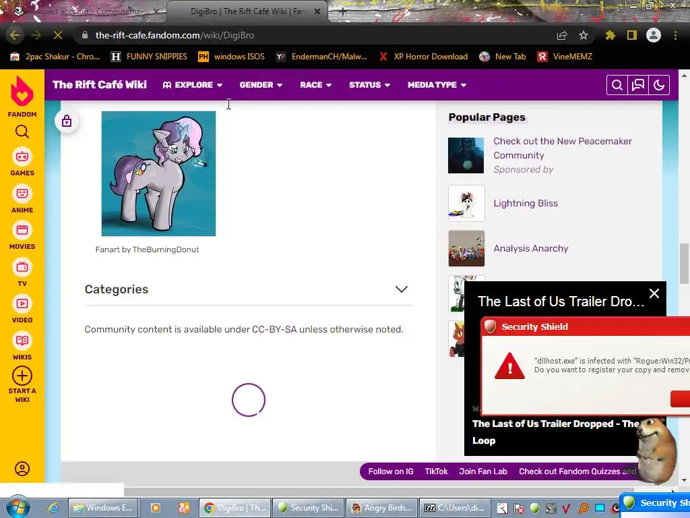
Task: Close The Last of Us video popup
Action: [654, 293]
